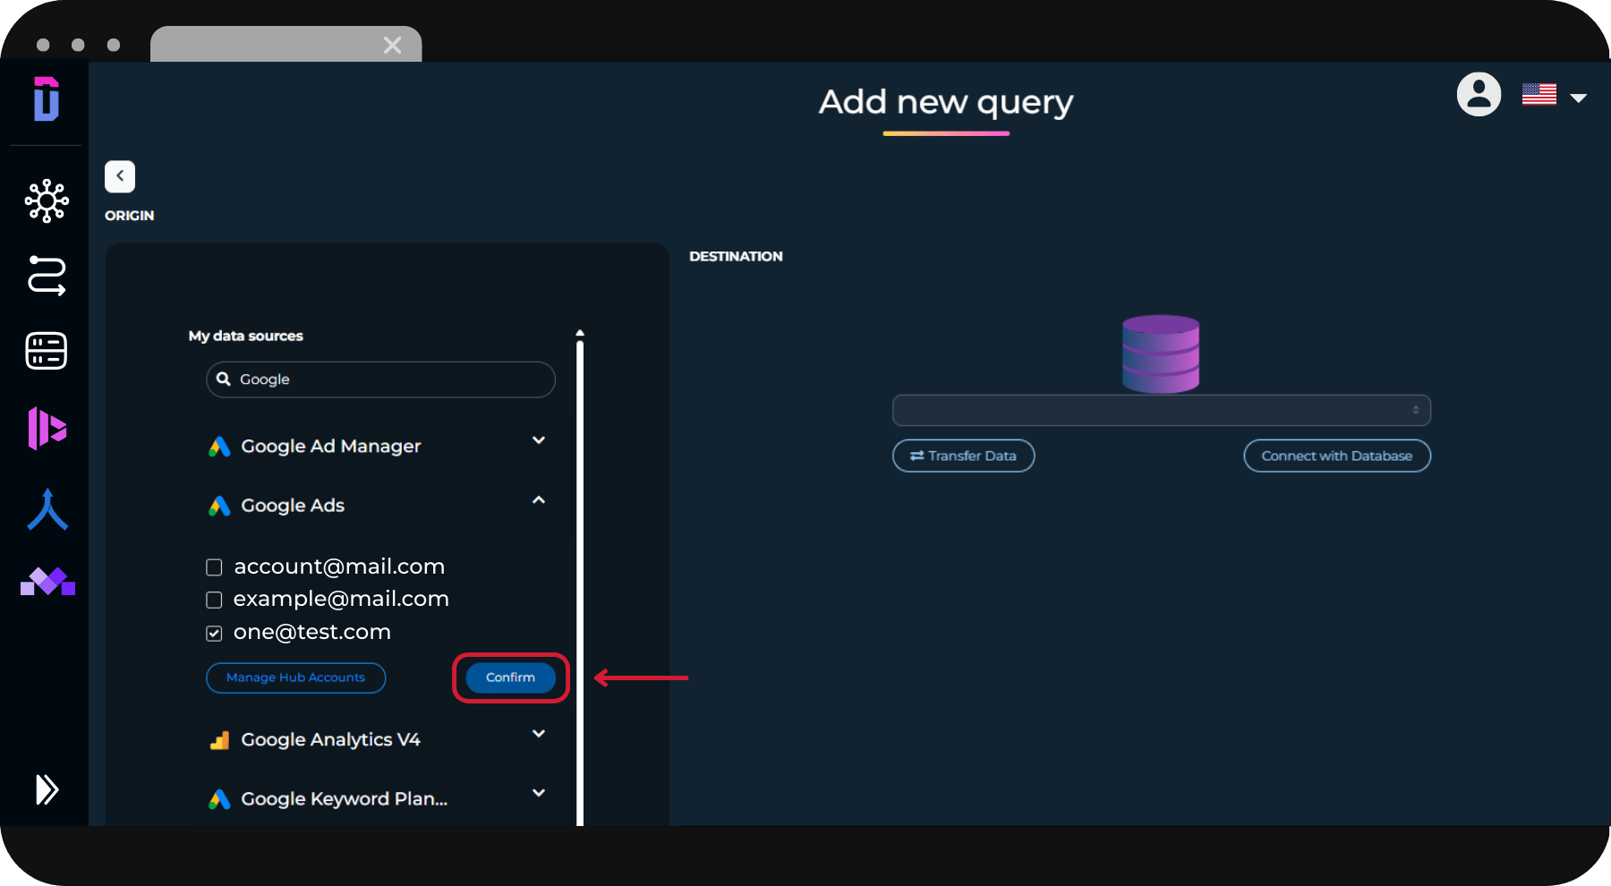This screenshot has height=886, width=1611.
Task: Open the data flow routes sidebar icon
Action: coord(47,276)
